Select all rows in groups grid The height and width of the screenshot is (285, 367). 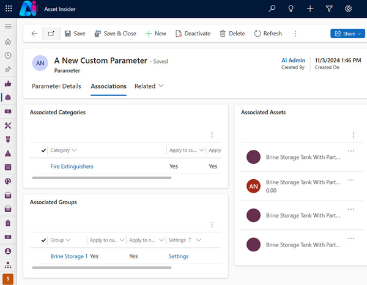tap(43, 240)
